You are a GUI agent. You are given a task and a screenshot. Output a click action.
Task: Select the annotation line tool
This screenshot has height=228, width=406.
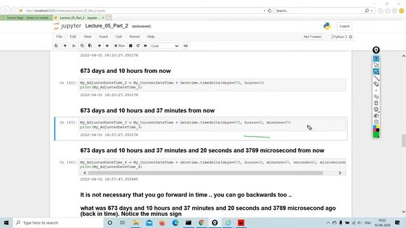coord(376,78)
